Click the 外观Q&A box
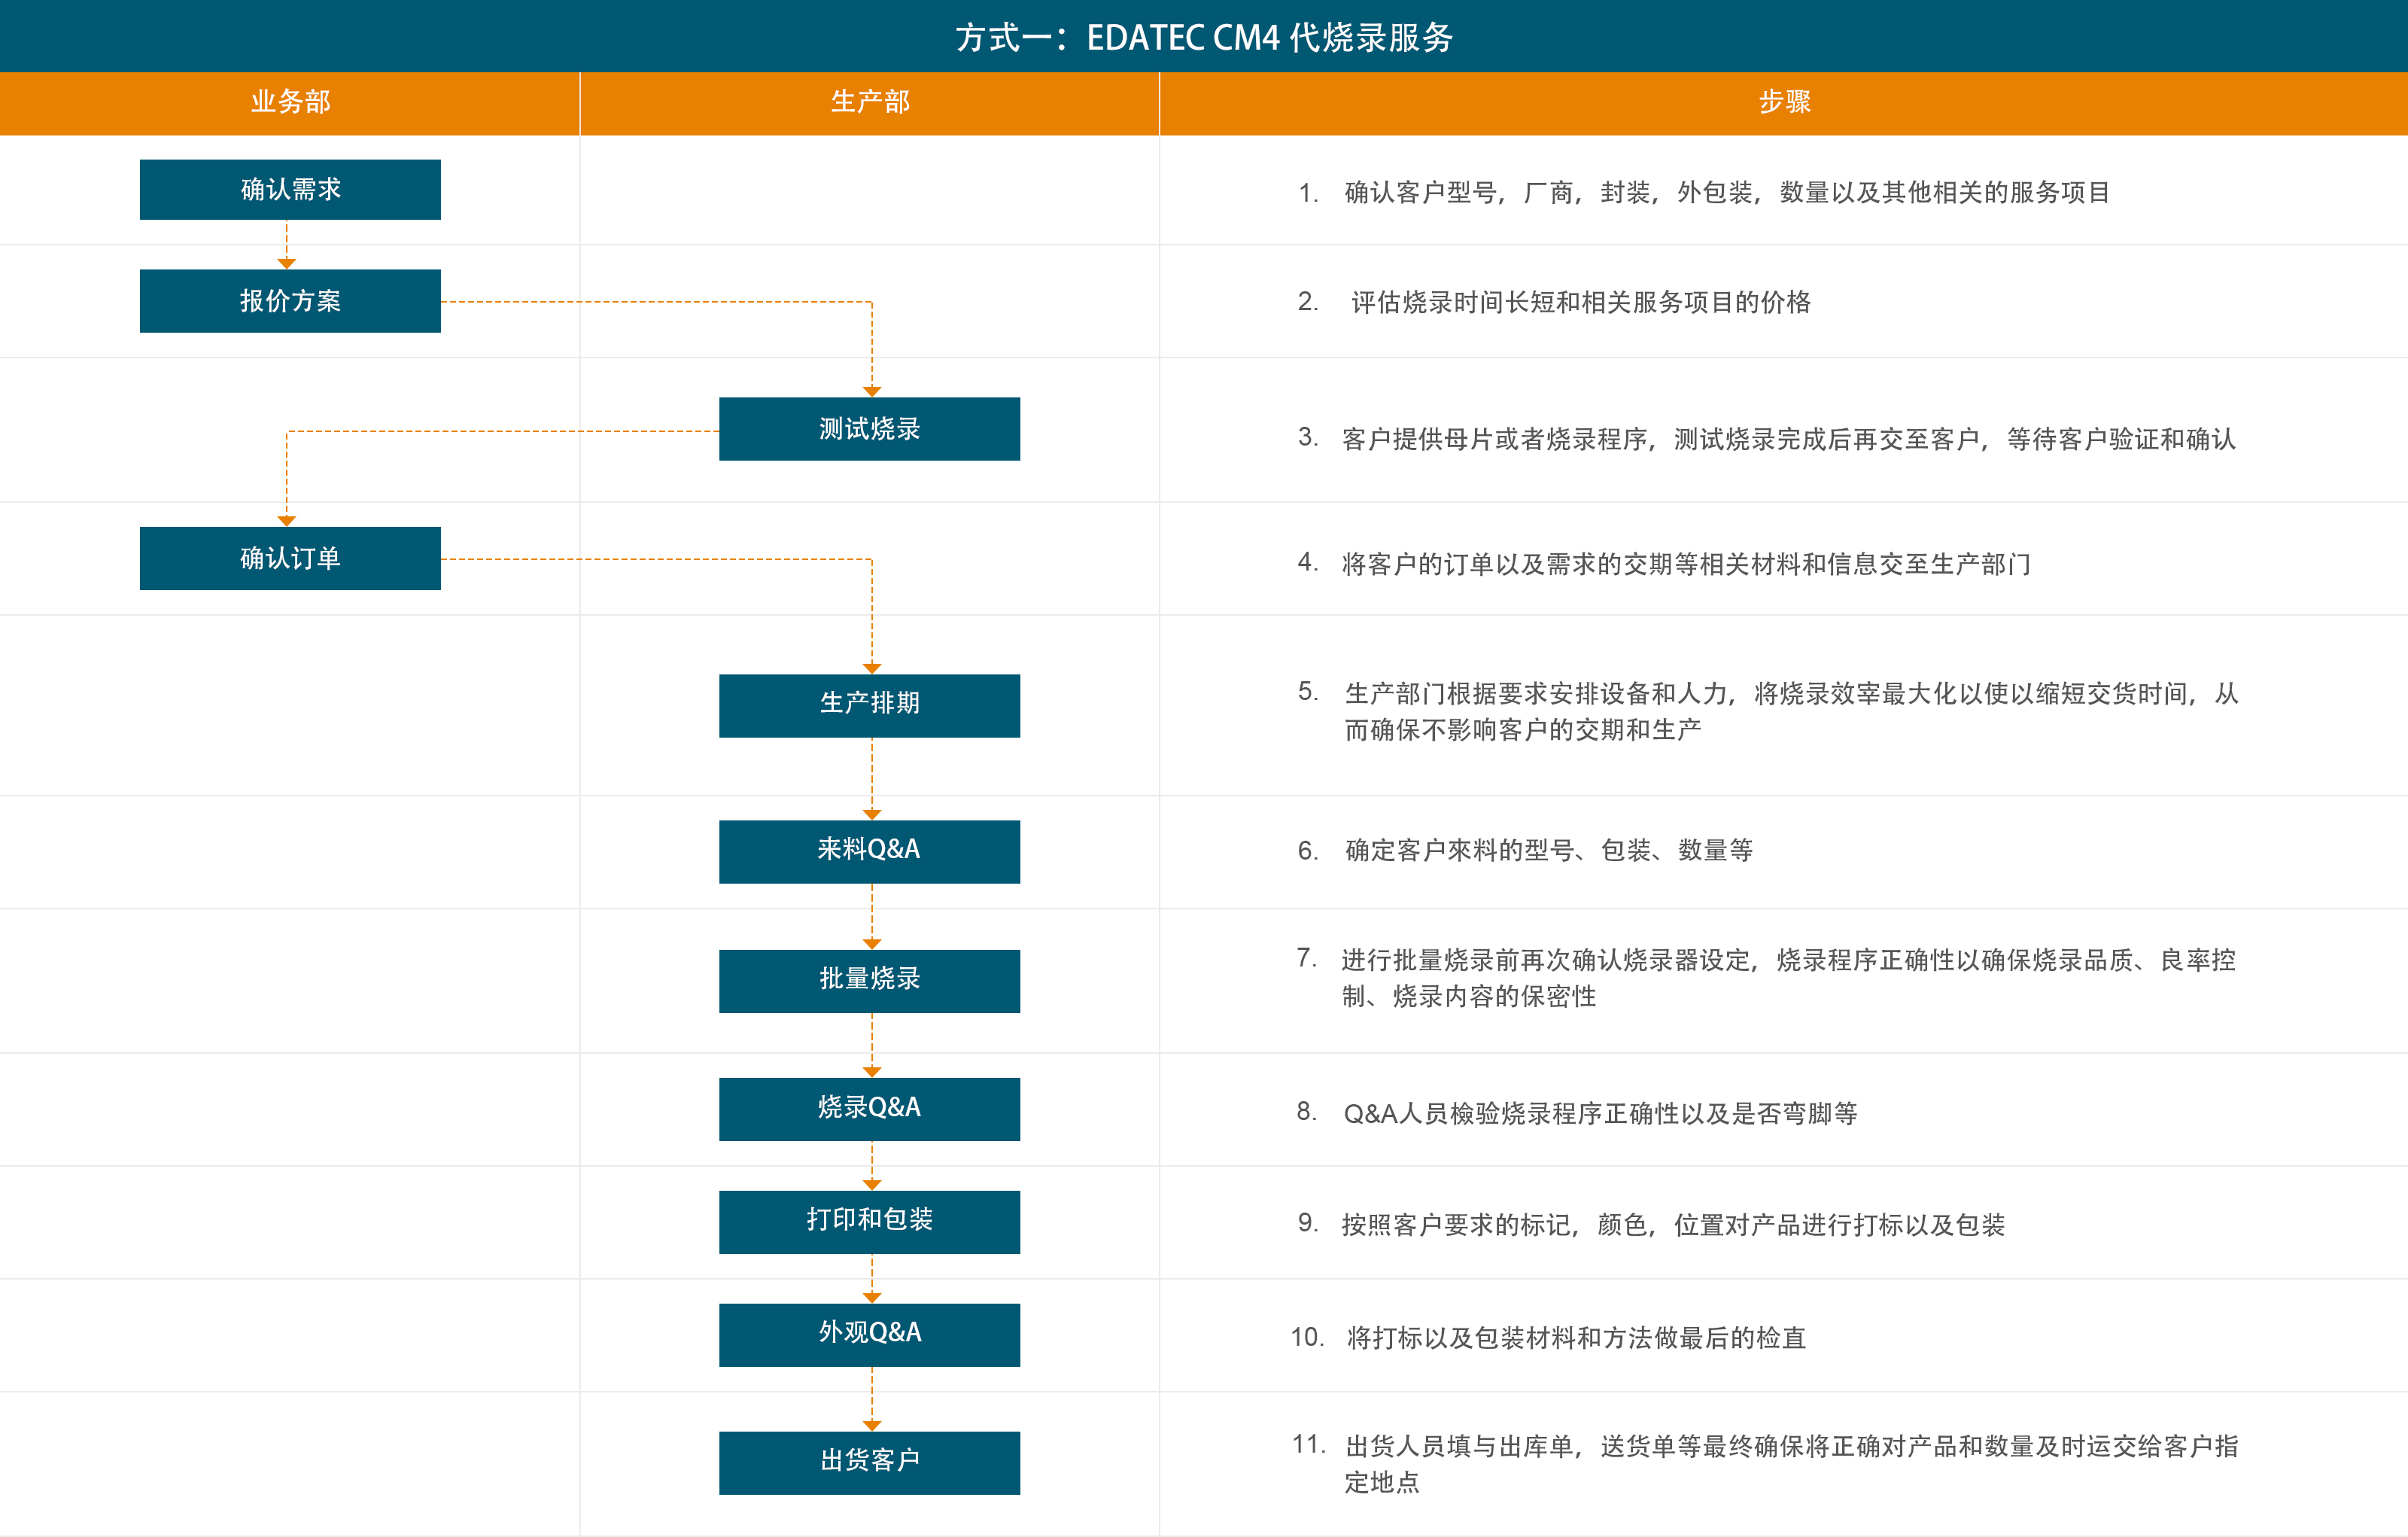 click(869, 1334)
